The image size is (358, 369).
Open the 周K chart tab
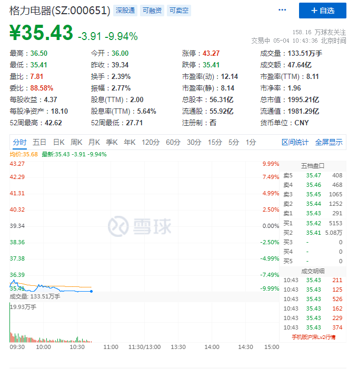pyautogui.click(x=77, y=142)
